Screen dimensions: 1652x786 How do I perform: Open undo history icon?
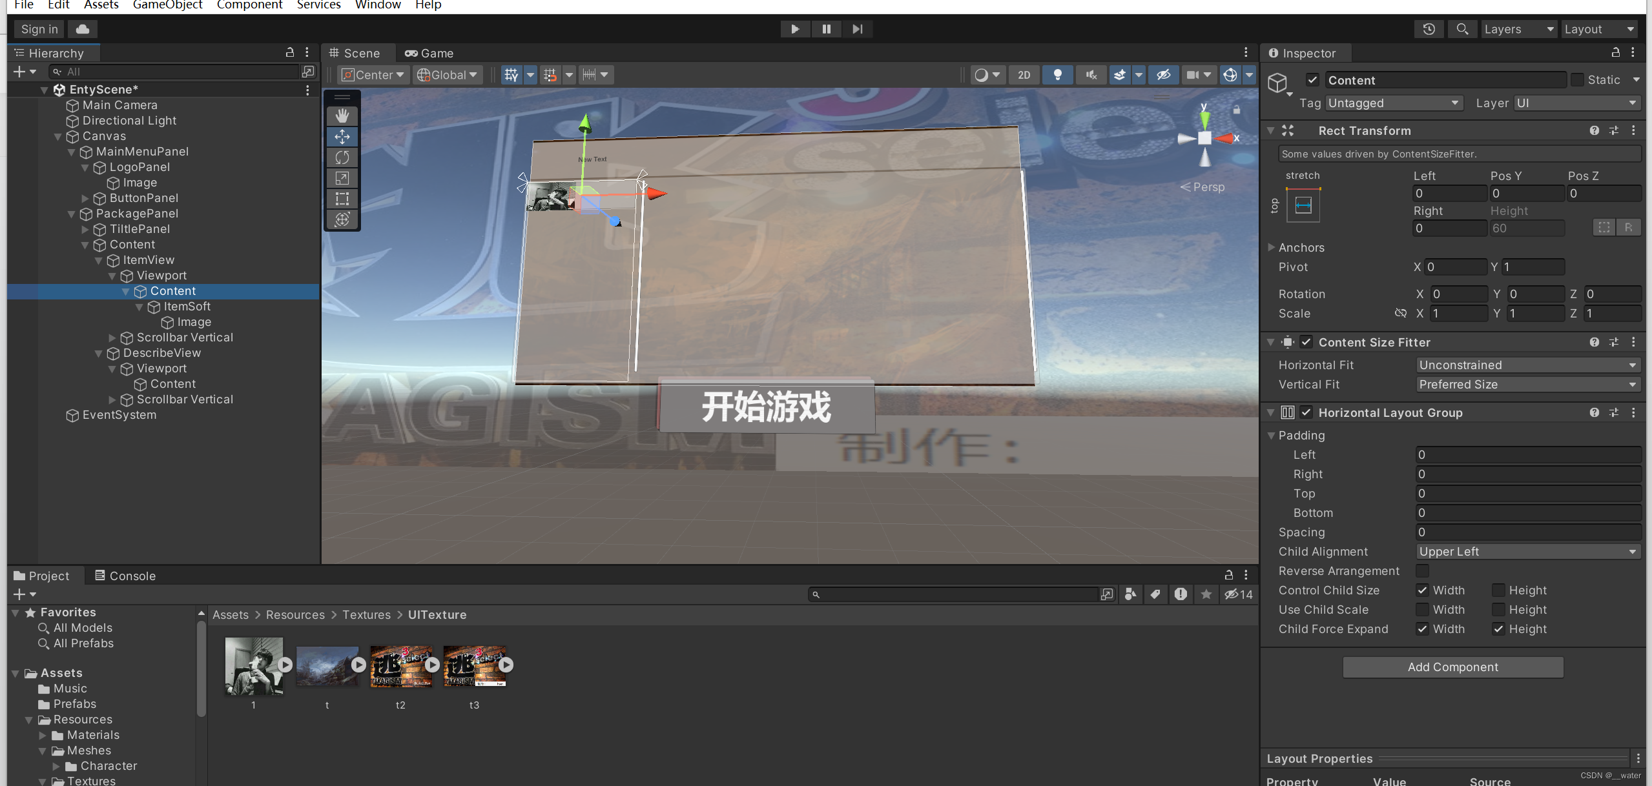tap(1429, 29)
